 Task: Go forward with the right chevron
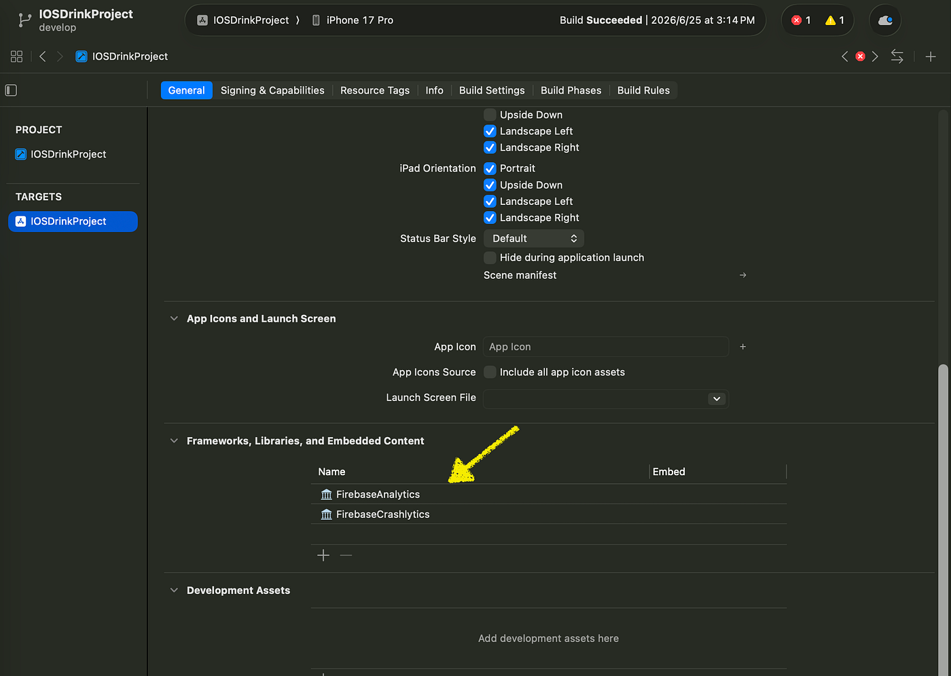60,56
